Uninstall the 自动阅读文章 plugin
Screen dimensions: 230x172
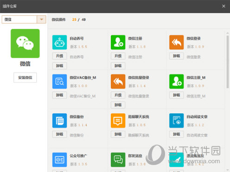coord(176,134)
